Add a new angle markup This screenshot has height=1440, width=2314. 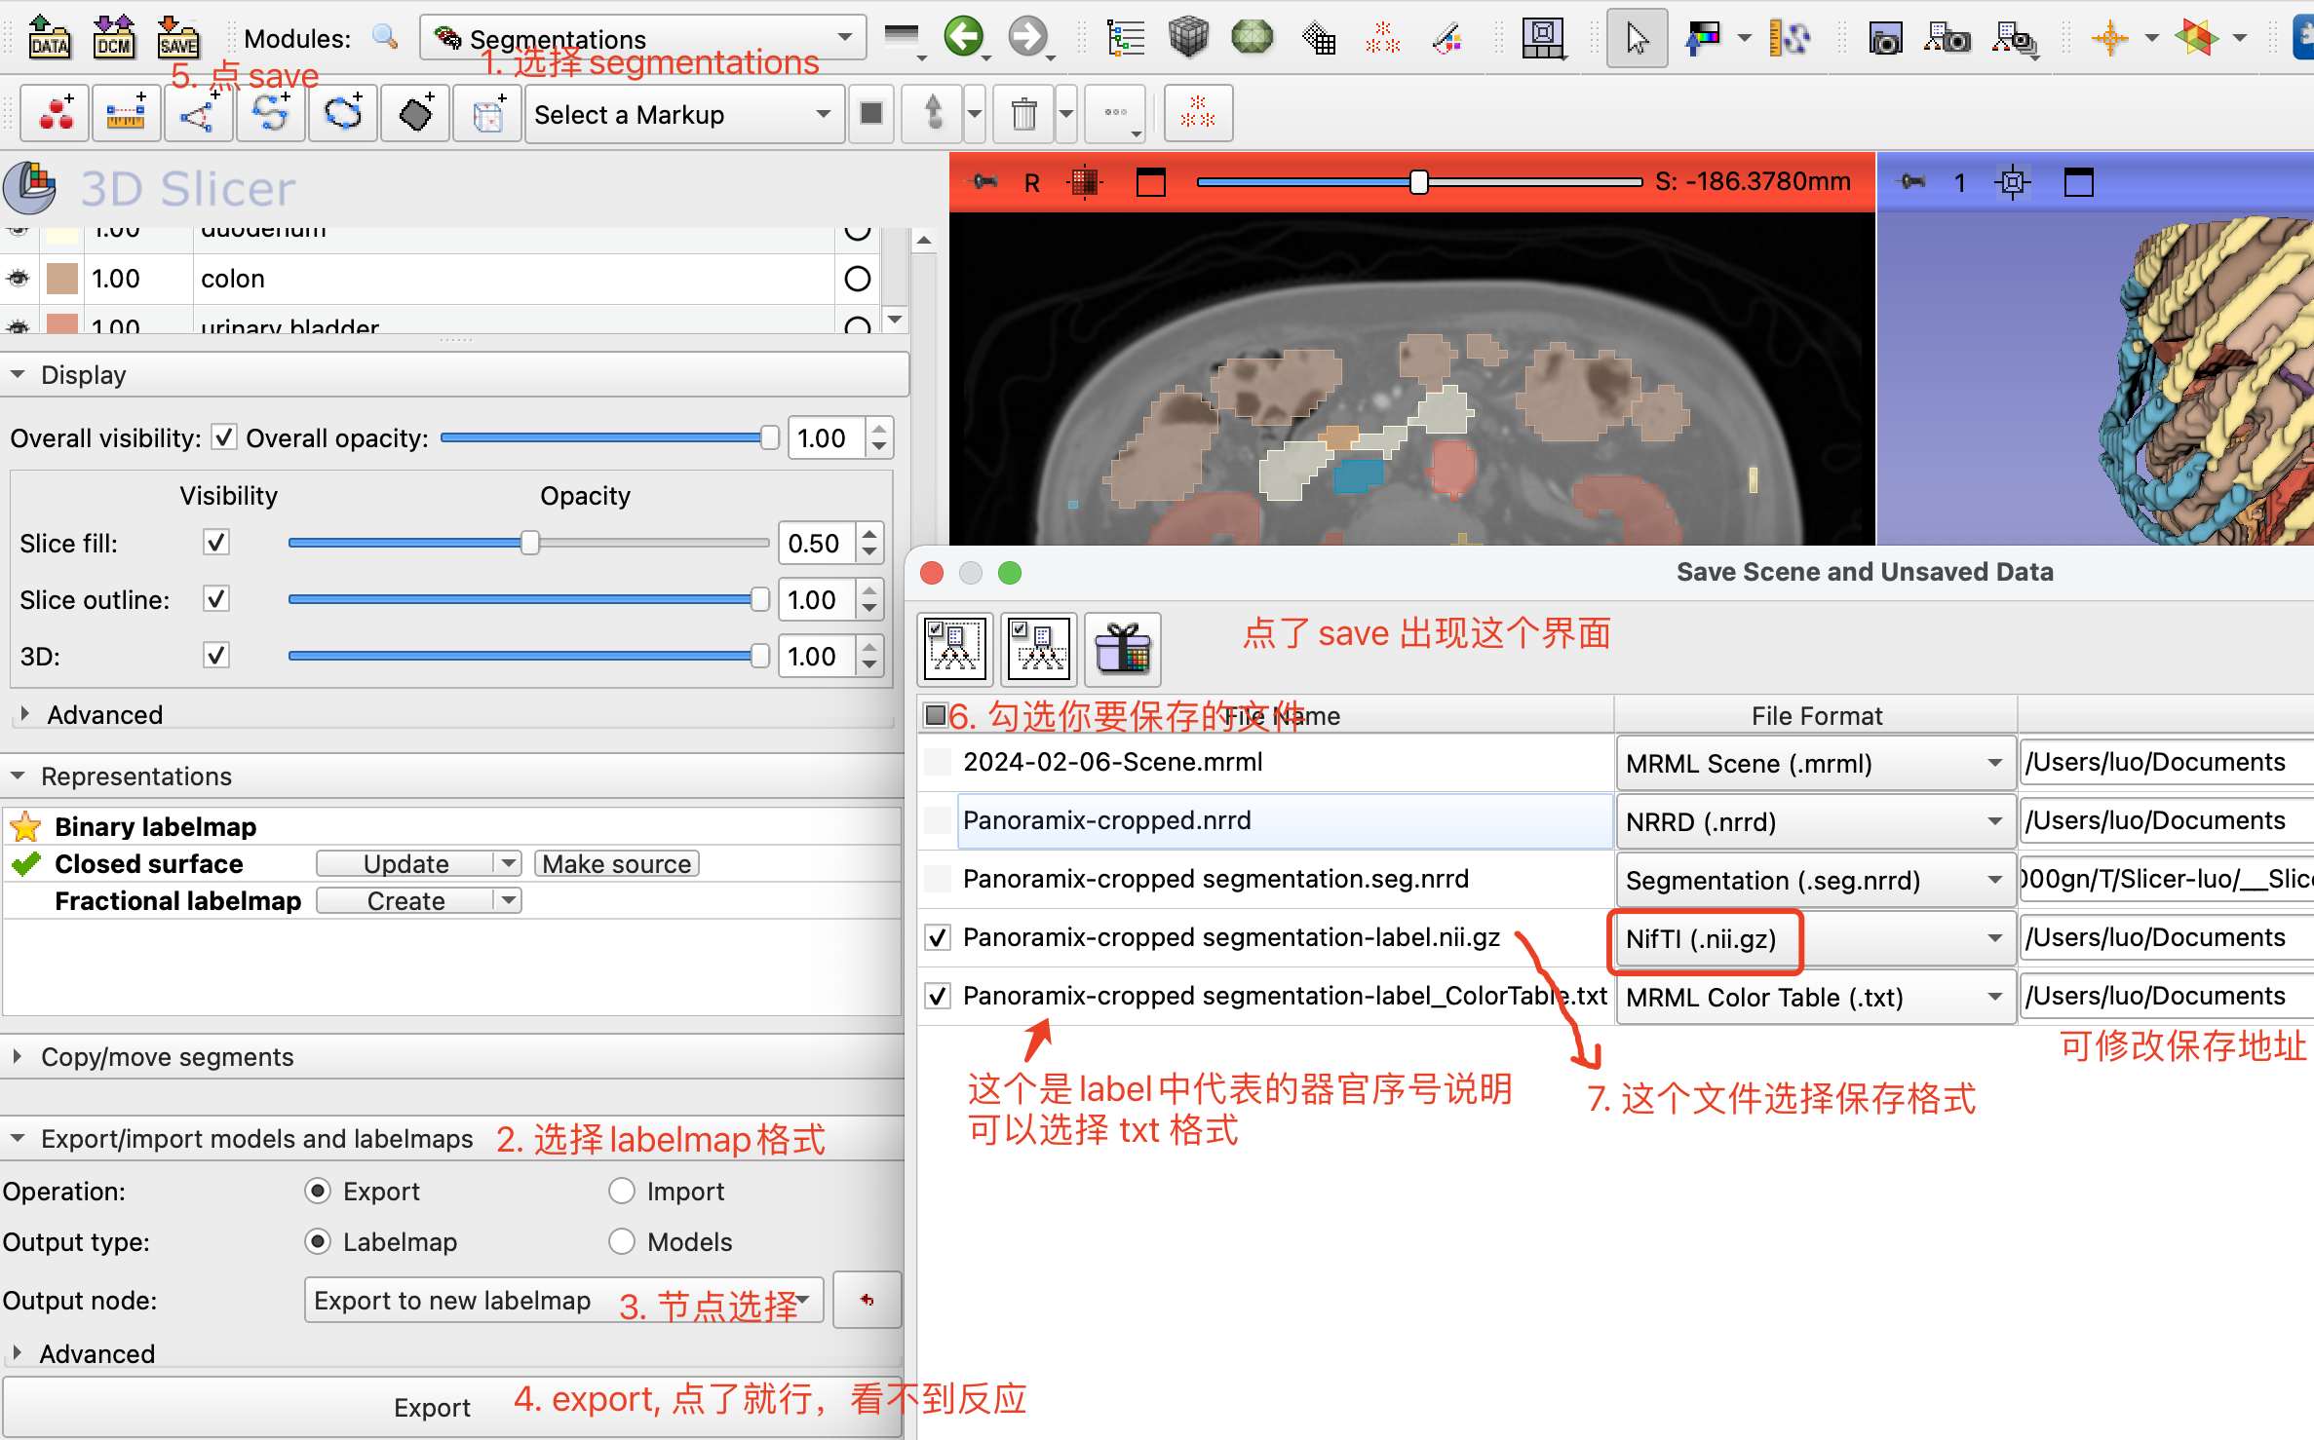[x=199, y=112]
